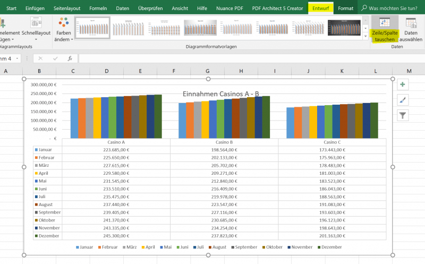Viewport: 425px width, 264px height.
Task: Select the fifth chart style thumbnail
Action: pyautogui.click(x=236, y=28)
